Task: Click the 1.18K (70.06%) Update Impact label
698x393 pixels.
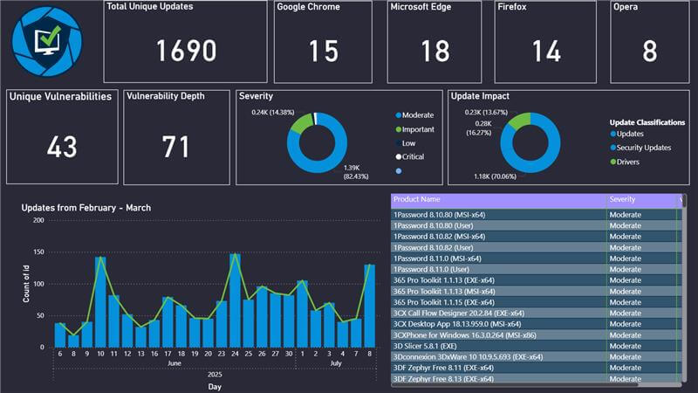Action: point(495,176)
